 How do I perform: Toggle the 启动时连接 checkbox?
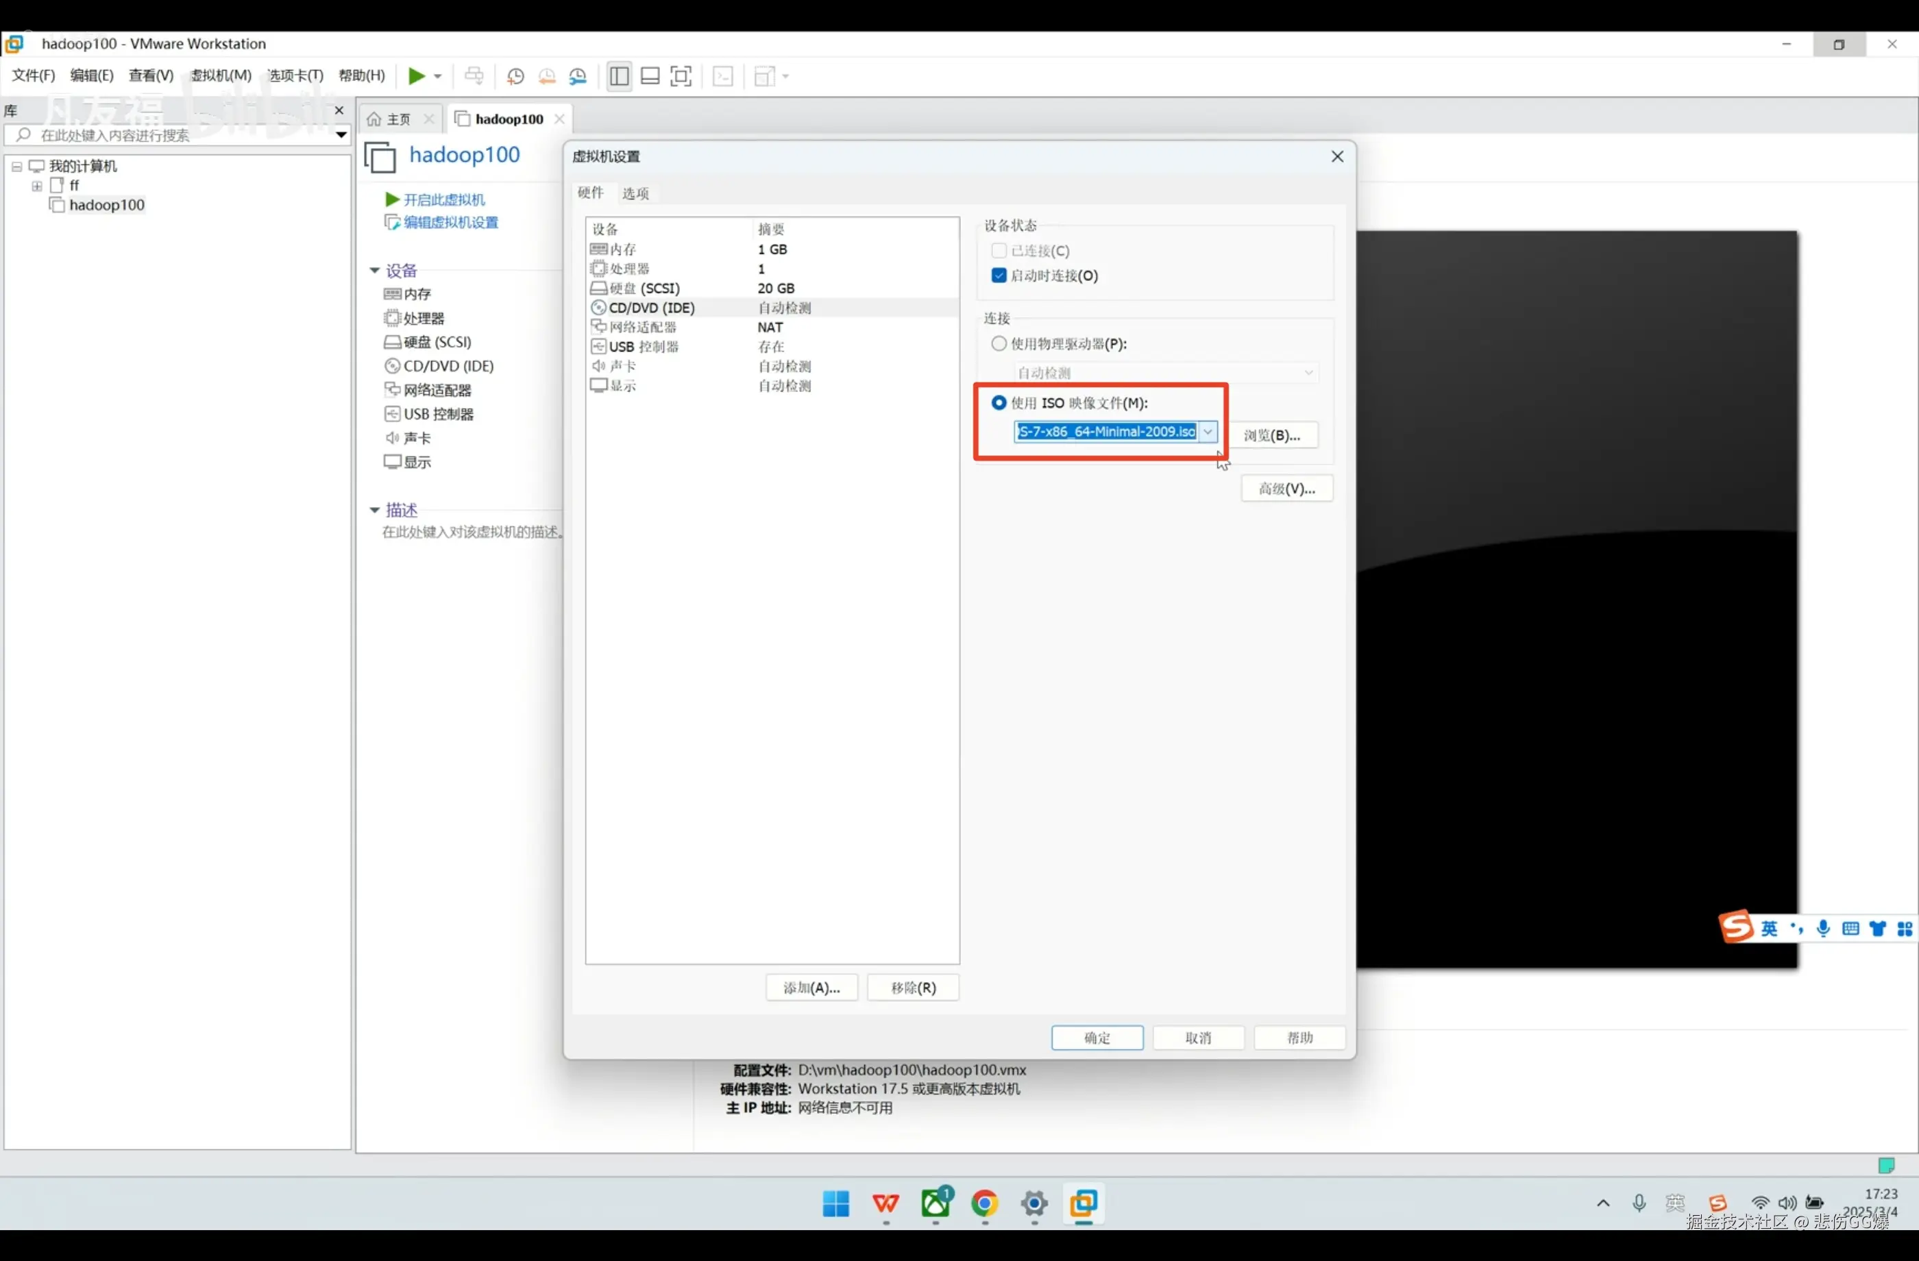999,276
